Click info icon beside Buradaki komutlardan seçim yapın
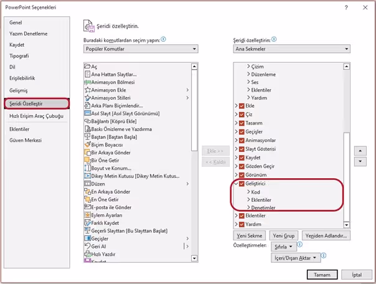Image resolution: width=376 pixels, height=284 pixels. point(163,39)
